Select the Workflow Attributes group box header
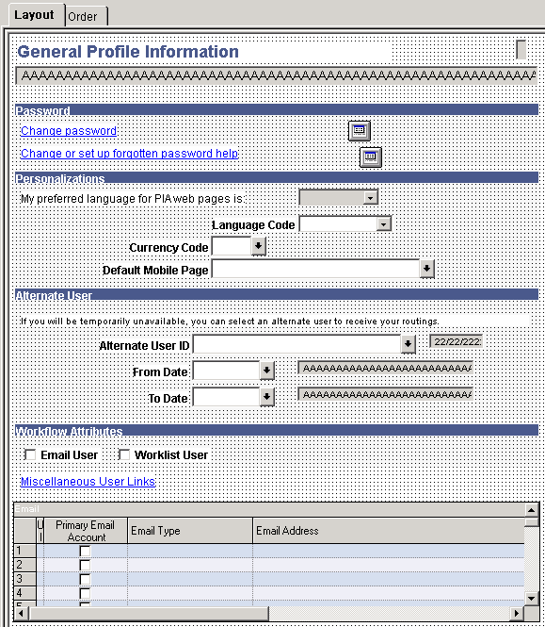This screenshot has height=627, width=545. tap(277, 430)
